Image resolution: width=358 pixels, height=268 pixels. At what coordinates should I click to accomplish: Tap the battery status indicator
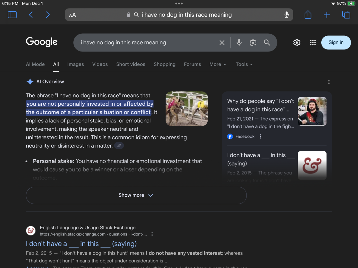point(351,4)
